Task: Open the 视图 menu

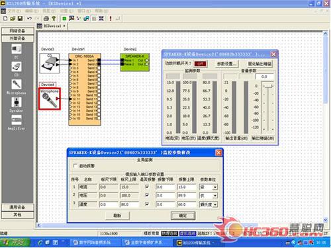Action: click(49, 11)
